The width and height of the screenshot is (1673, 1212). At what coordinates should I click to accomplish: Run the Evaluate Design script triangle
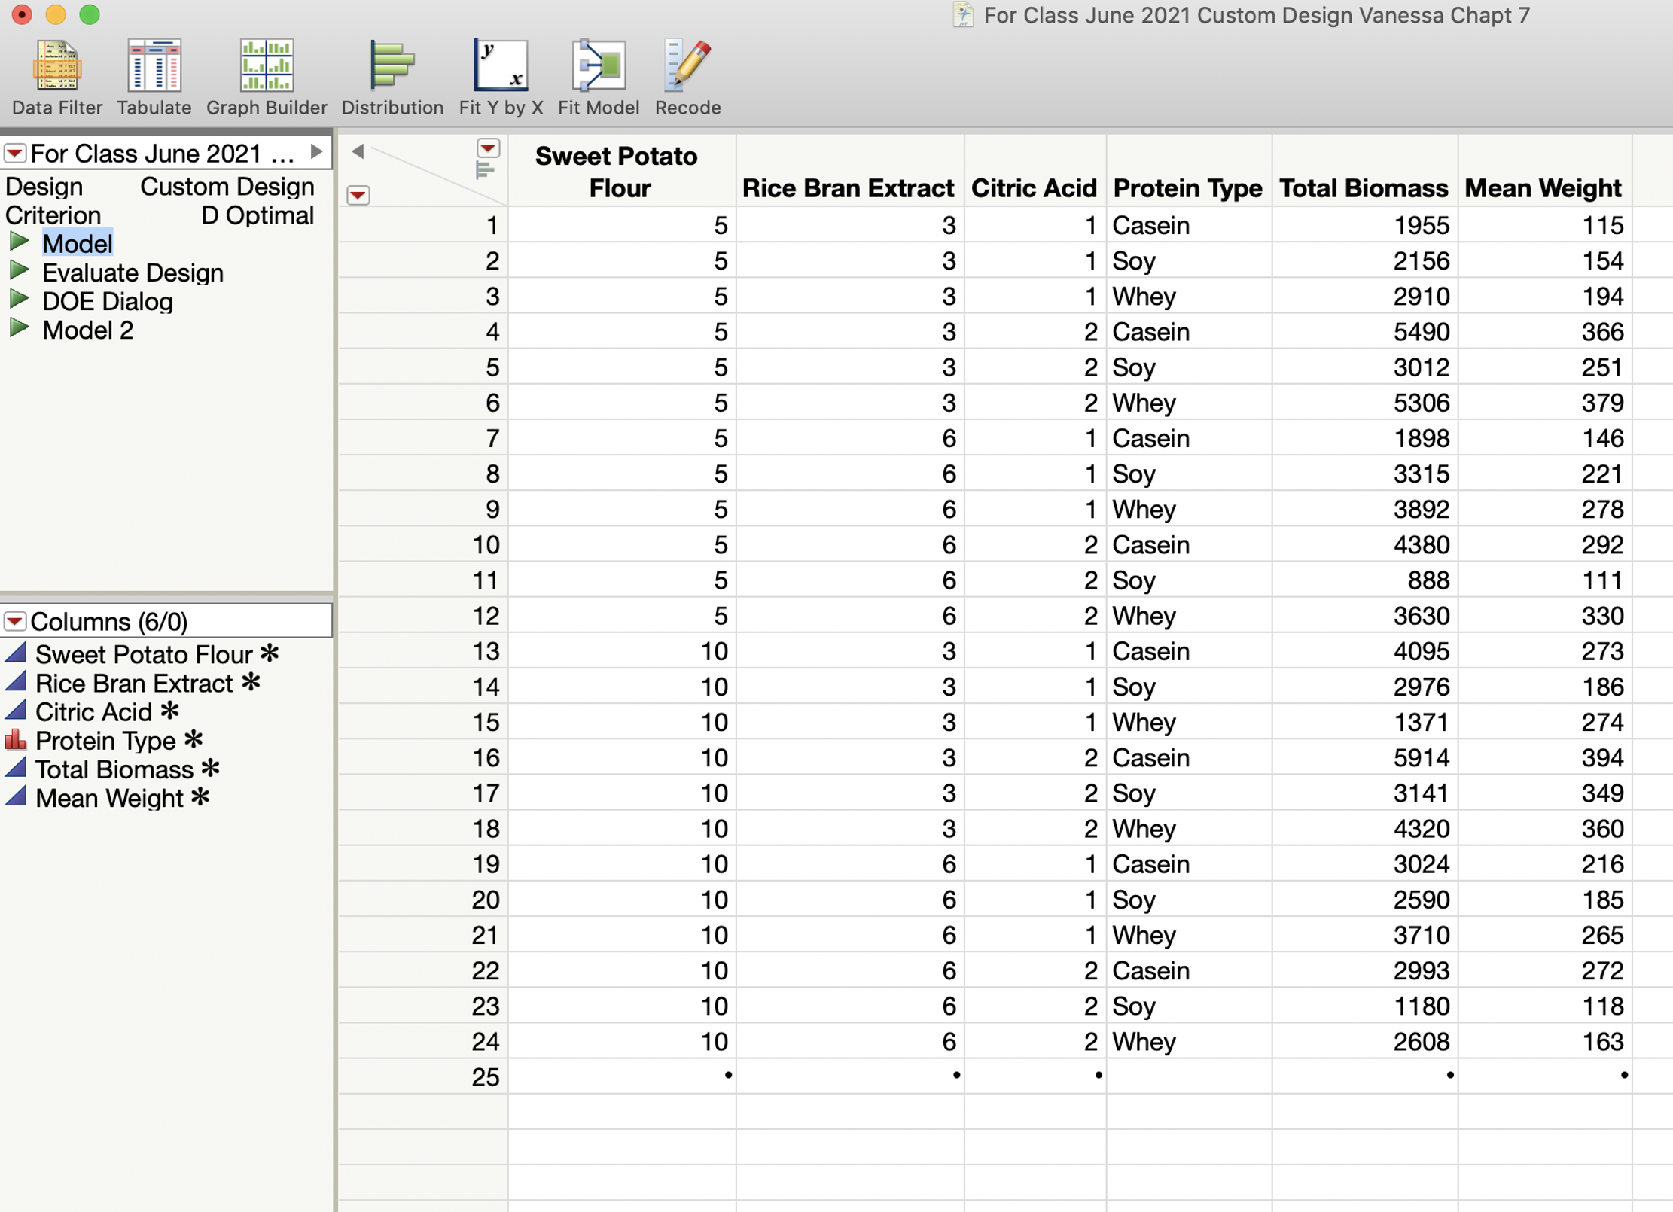pyautogui.click(x=19, y=271)
